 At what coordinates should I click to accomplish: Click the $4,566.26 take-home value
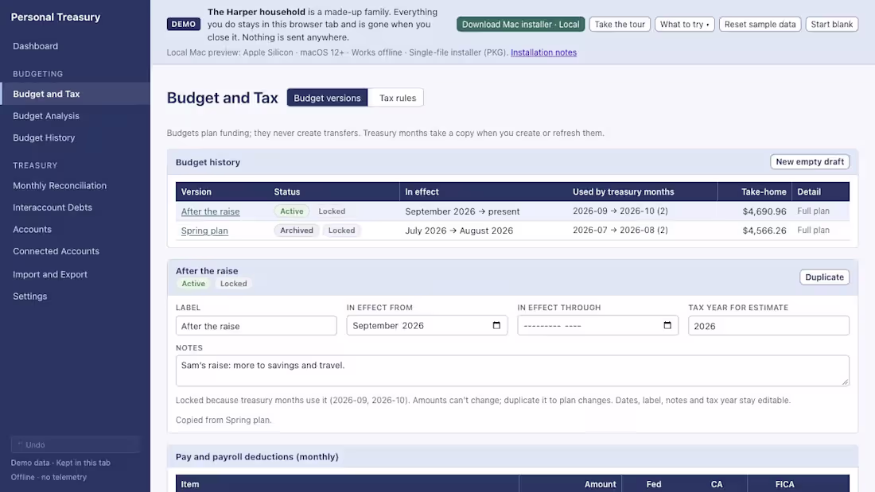pyautogui.click(x=764, y=231)
